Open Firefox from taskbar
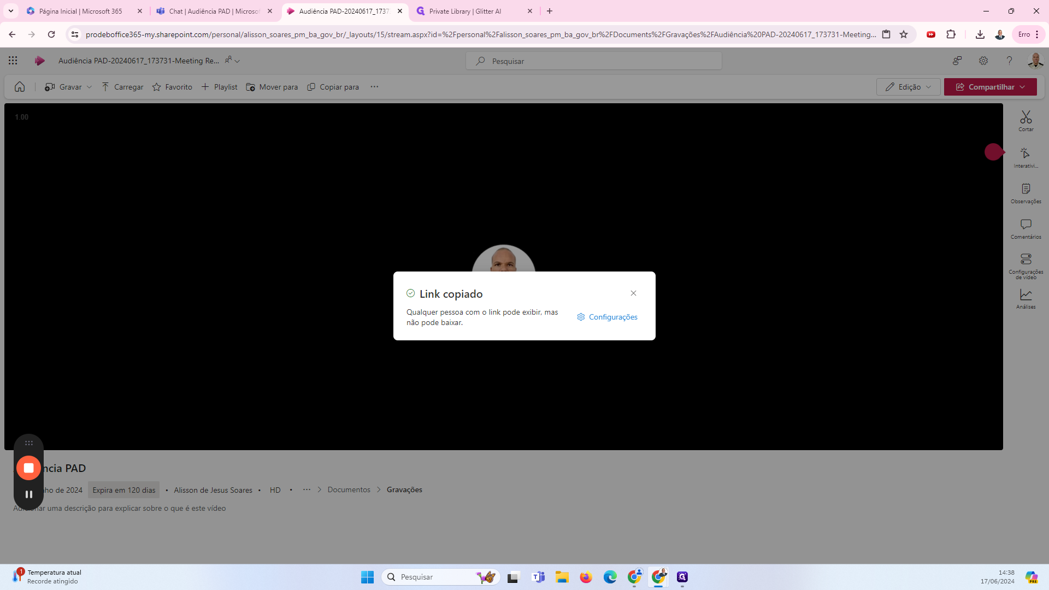Screen dimensions: 1049x590 click(586, 577)
